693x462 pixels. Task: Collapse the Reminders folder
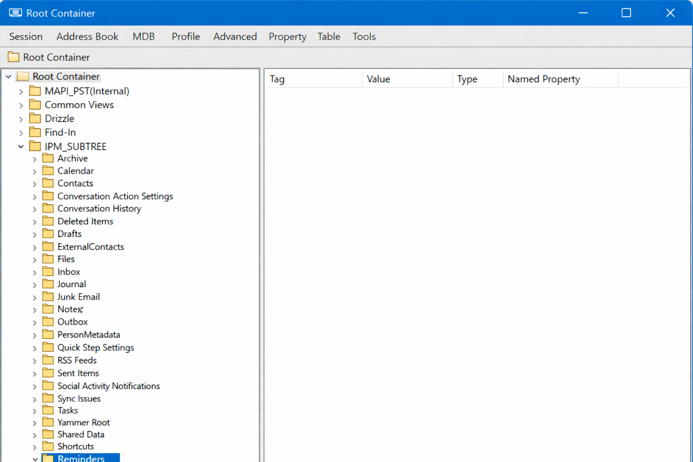[x=35, y=458]
